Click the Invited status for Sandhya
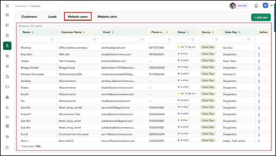Image resolution: width=276 pixels, height=156 pixels. [x=183, y=80]
